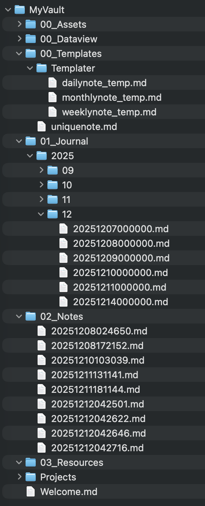
Task: Click the uniquenote.md file icon
Action: [42, 127]
